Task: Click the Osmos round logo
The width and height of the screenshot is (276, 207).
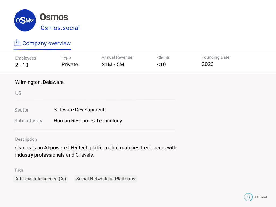Action: (x=25, y=20)
